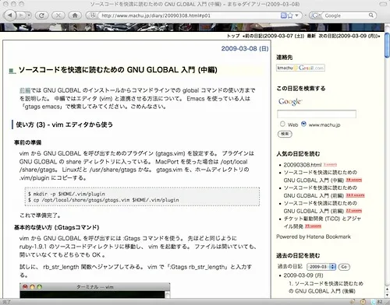Screen dimensions: 390x305
Task: Click the heading 使い方 (3) - vim エディタから使う
Action: point(64,124)
